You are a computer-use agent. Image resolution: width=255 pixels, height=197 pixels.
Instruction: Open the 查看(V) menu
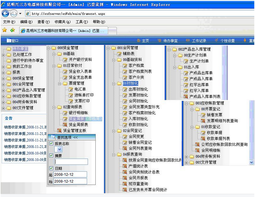coord(44,22)
